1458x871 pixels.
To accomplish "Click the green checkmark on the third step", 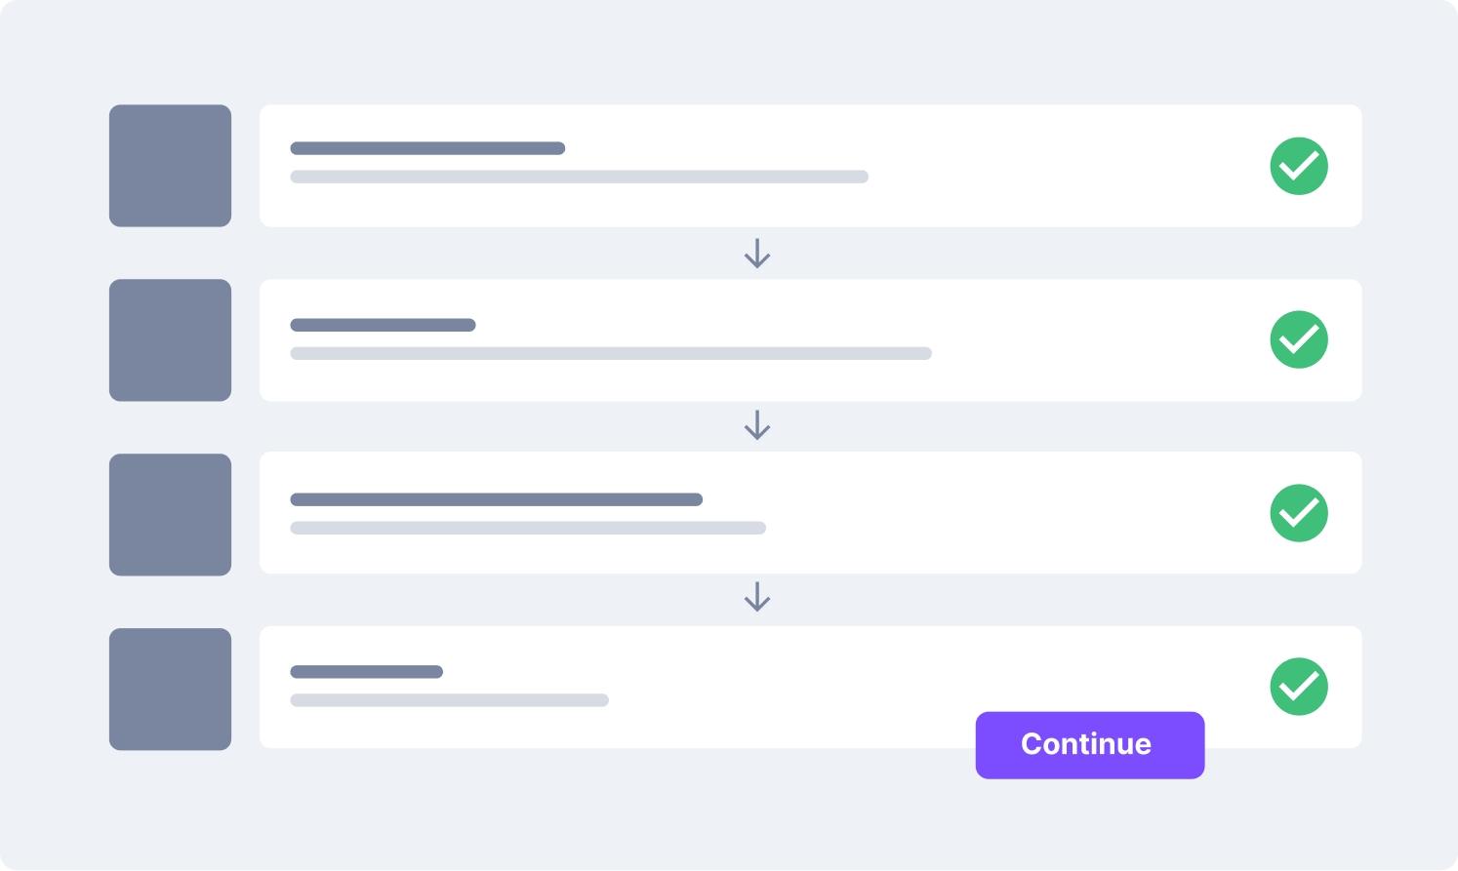I will 1299,513.
